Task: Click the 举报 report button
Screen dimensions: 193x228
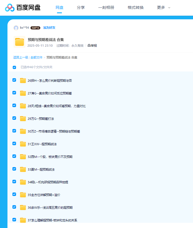Action: (x=92, y=46)
